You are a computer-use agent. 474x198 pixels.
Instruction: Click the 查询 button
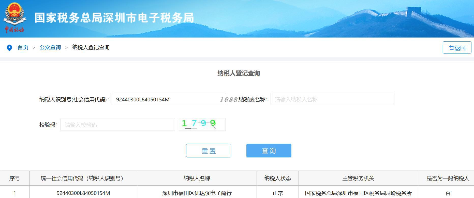click(x=269, y=151)
